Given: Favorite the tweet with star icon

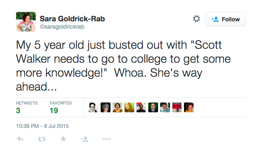Looking at the screenshot, I should click(x=63, y=139).
